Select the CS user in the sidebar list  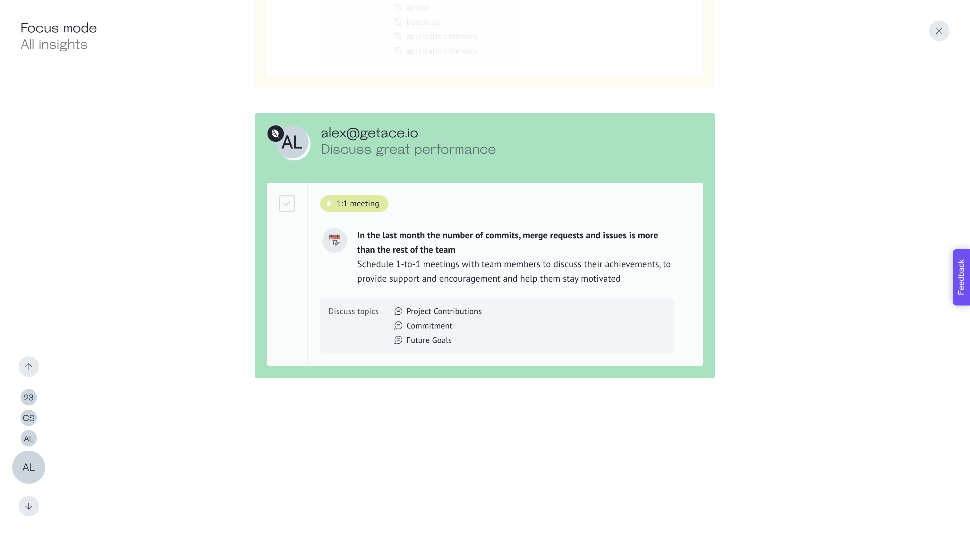click(x=28, y=417)
